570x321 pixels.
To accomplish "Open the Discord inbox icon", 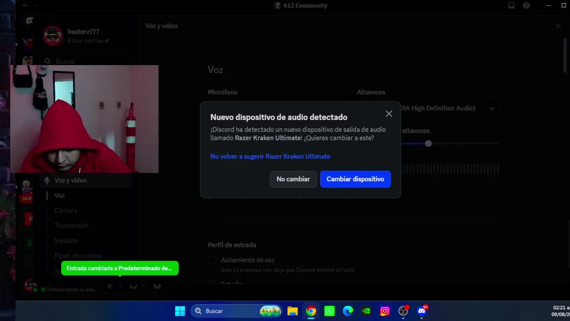I will 512,6.
